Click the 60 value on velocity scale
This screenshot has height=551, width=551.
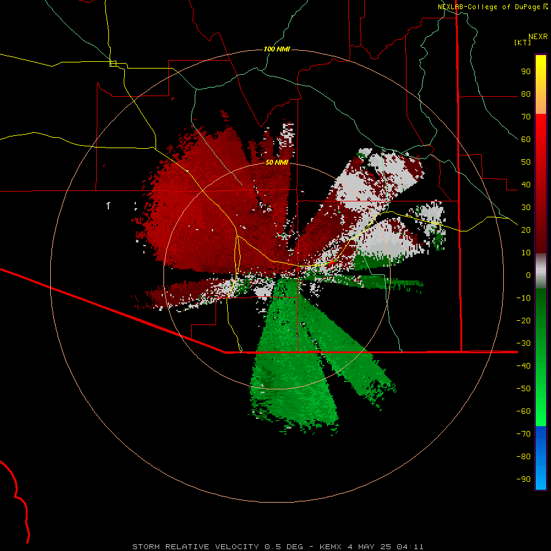pos(526,140)
